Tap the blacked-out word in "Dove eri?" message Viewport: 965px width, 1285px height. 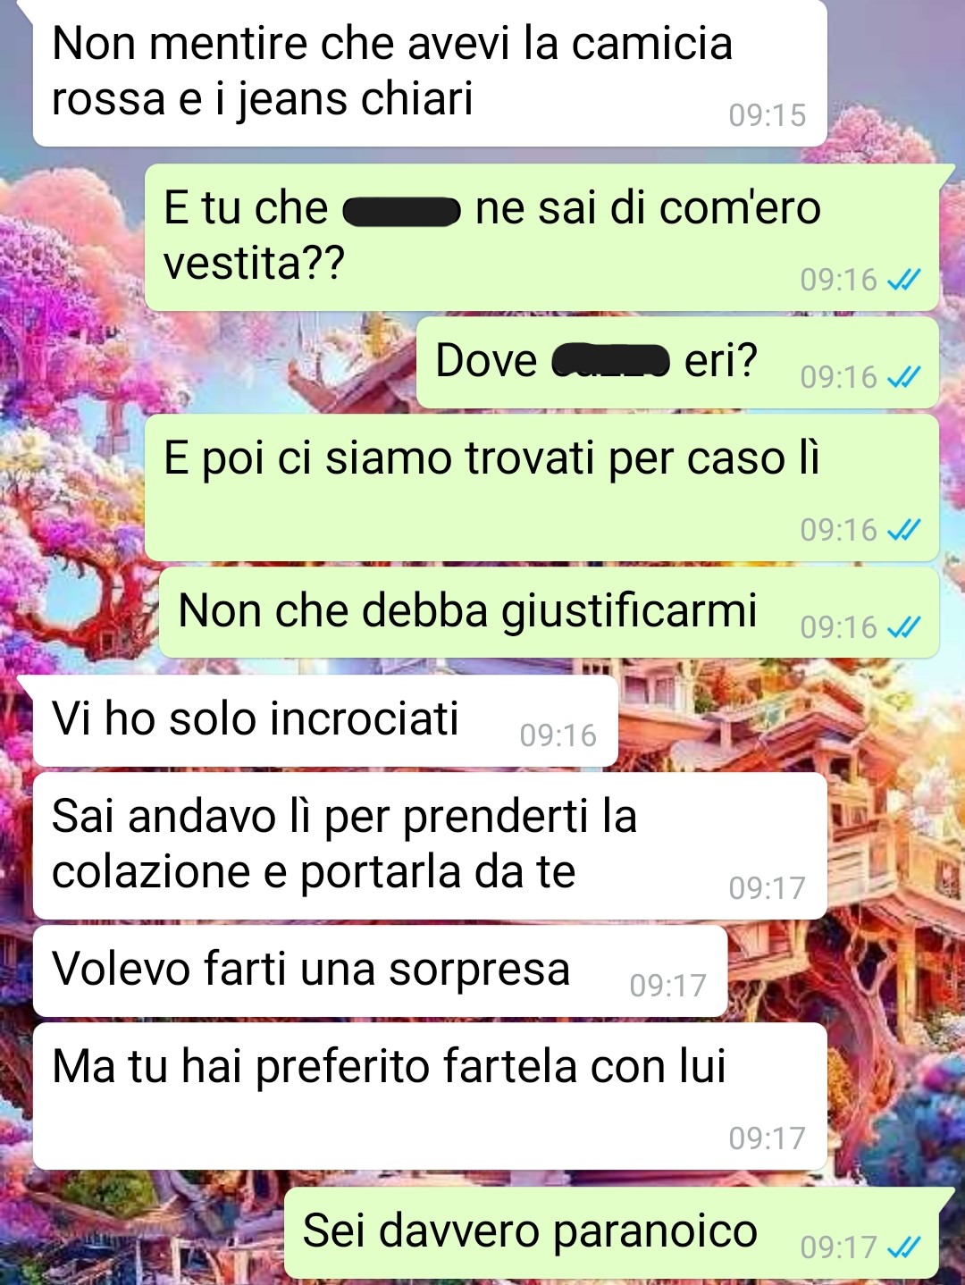[610, 361]
